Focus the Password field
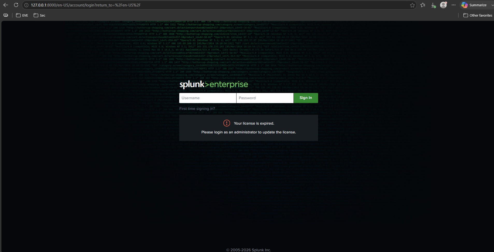 265,98
